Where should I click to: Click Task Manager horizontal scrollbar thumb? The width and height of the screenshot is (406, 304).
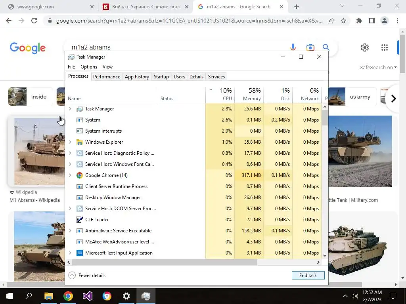pos(165,262)
